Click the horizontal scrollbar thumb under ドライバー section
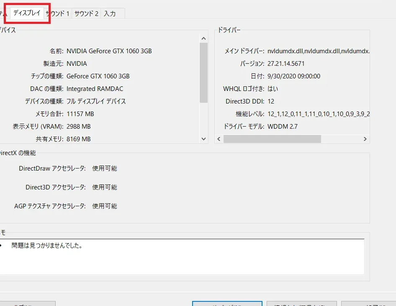The image size is (396, 306). [x=272, y=139]
